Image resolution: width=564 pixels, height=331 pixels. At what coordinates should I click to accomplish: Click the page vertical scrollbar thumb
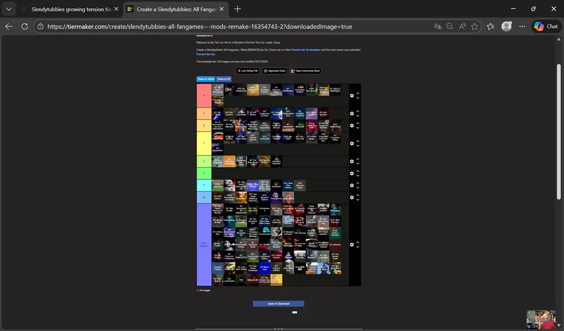pos(558,132)
